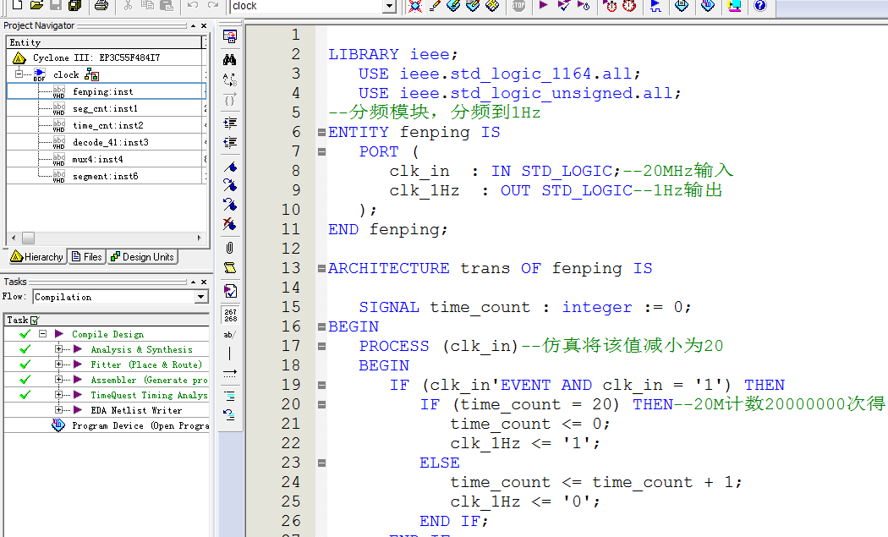Click the Start Compilation purple play icon
888x537 pixels.
[543, 6]
